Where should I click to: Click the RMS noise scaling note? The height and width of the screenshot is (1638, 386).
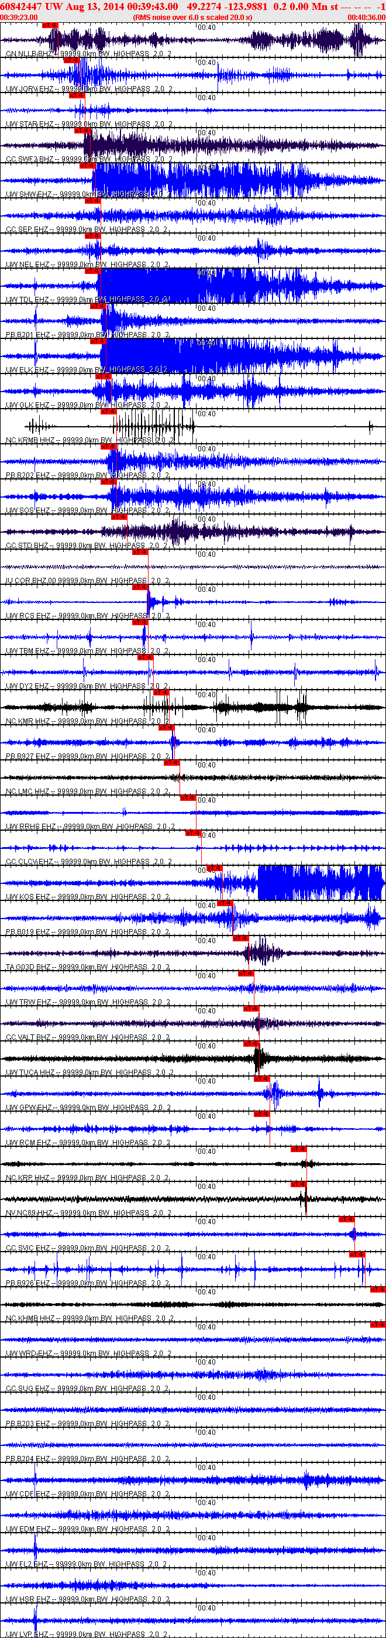192,17
